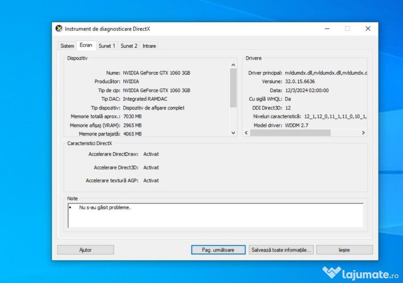Click the Integrated RAMDAC value
The image size is (403, 283).
(145, 99)
